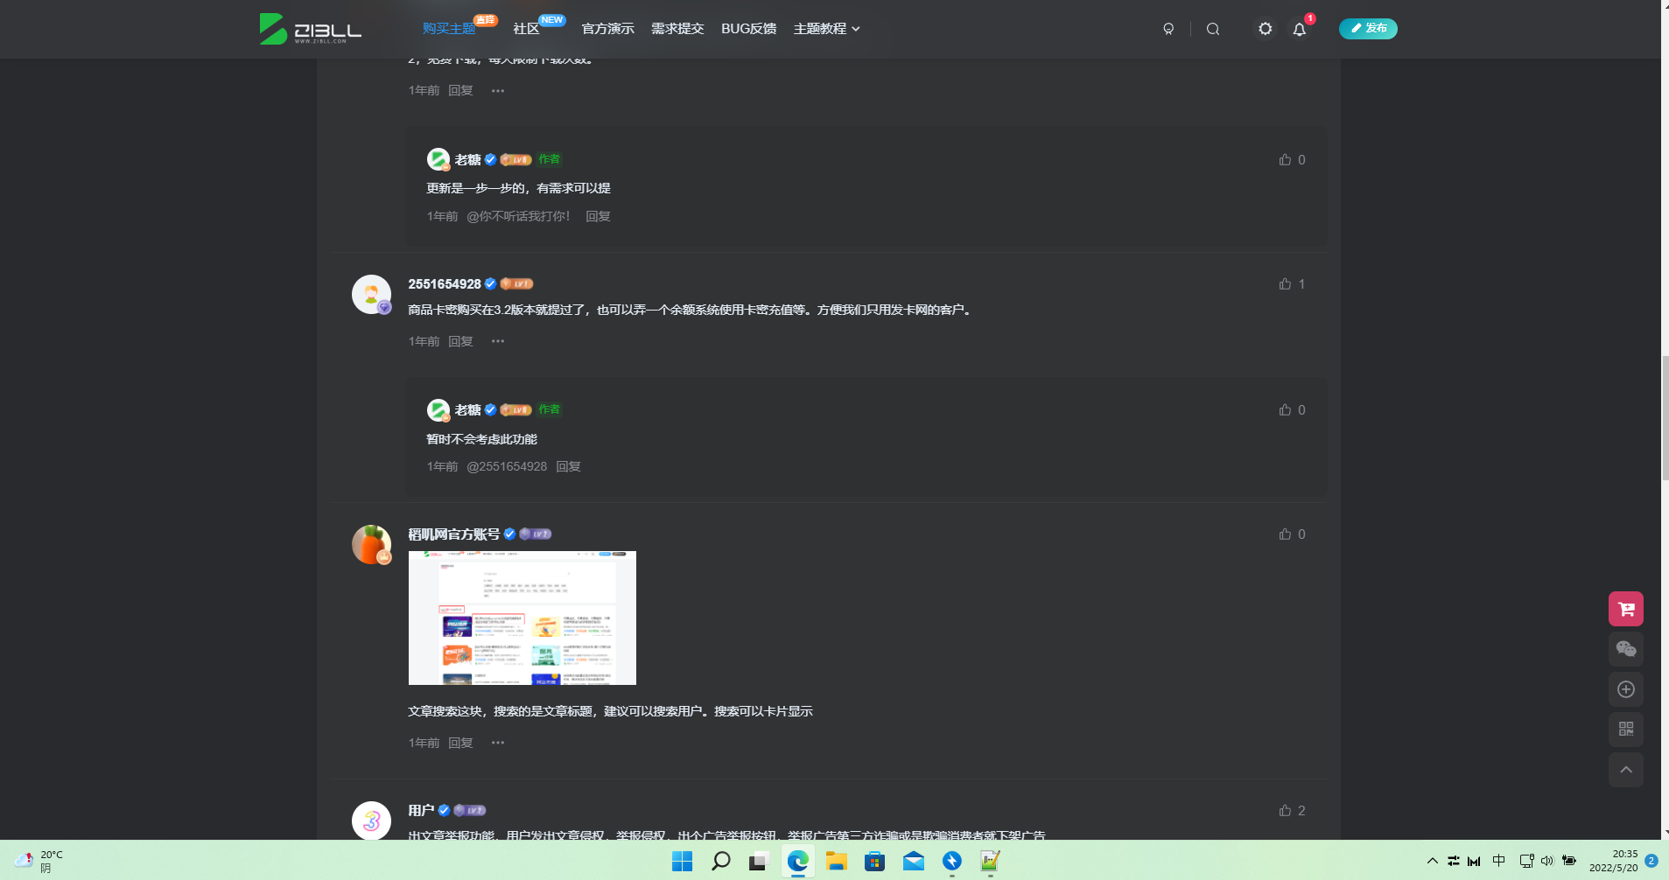Click the search magnifier icon in header
The image size is (1669, 880).
click(1212, 29)
